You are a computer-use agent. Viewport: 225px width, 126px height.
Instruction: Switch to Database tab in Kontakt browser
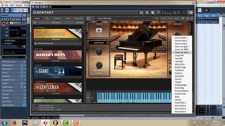pos(58,19)
